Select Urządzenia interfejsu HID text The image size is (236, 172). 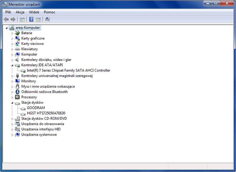[x=41, y=129]
